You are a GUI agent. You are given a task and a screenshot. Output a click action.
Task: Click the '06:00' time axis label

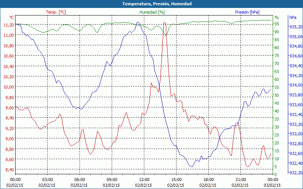click(x=80, y=180)
